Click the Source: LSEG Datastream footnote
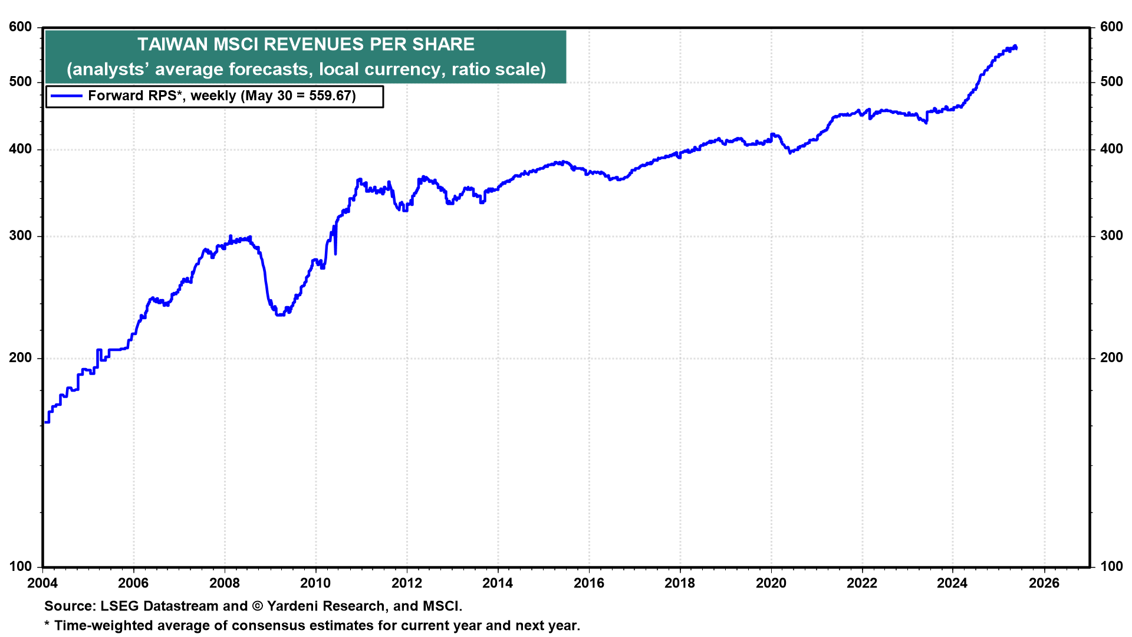The image size is (1132, 637). tap(253, 606)
